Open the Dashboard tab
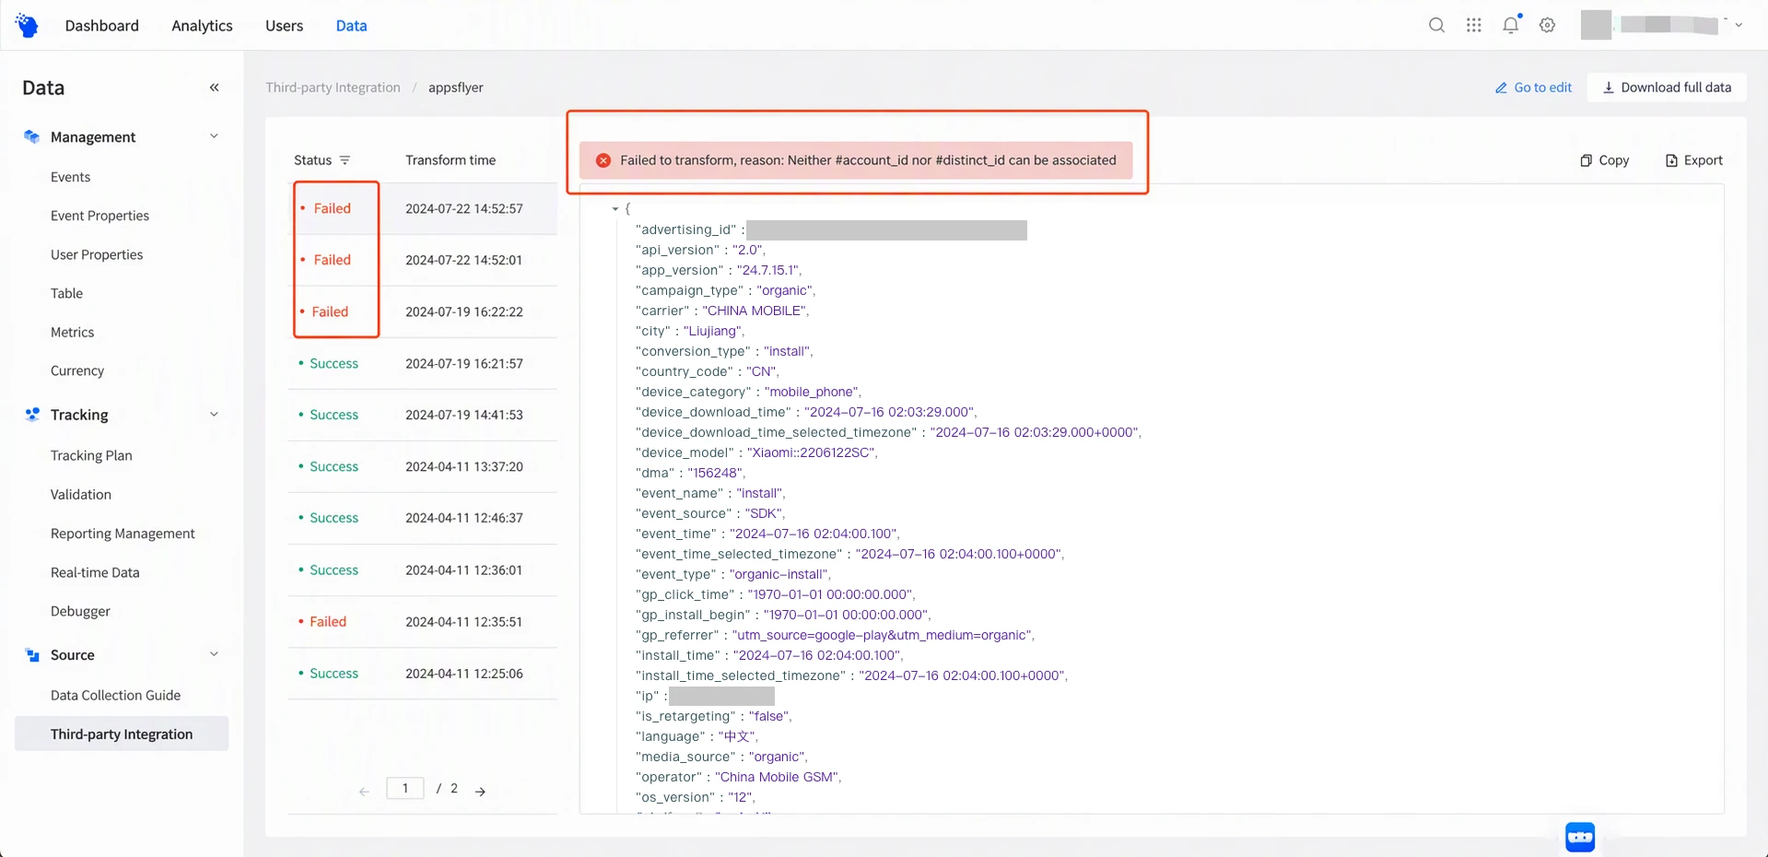1768x857 pixels. tap(102, 26)
